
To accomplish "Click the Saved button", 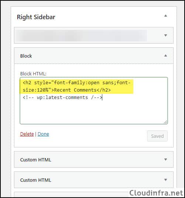I will tap(157, 136).
